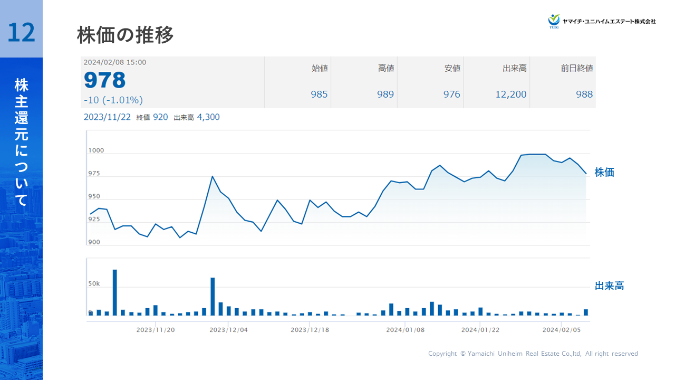Click the 安値 value 976
The image size is (675, 380).
(451, 94)
